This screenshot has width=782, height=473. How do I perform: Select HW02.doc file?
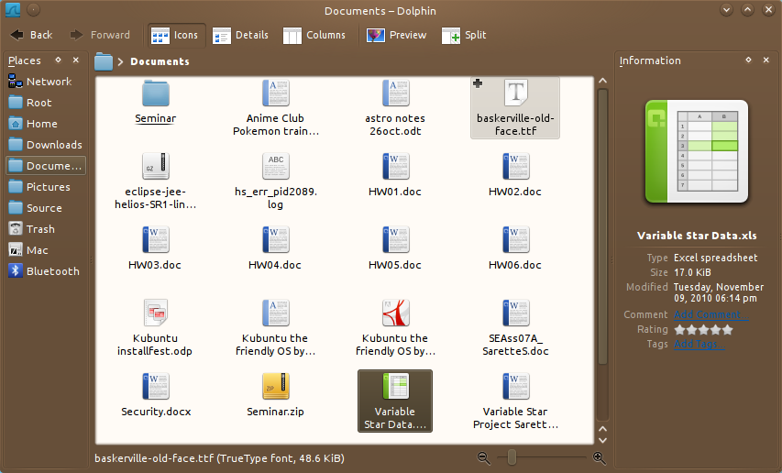pyautogui.click(x=515, y=175)
